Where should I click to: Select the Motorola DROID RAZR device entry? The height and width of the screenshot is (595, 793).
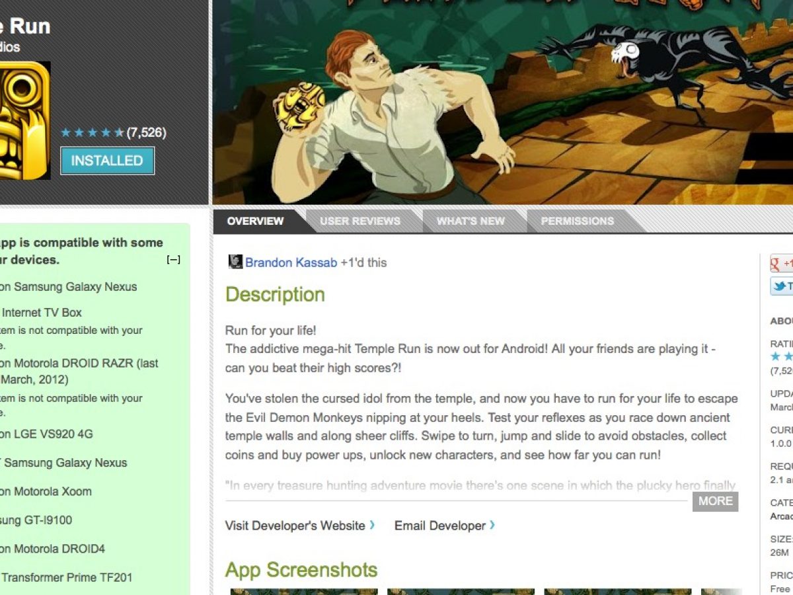(79, 372)
